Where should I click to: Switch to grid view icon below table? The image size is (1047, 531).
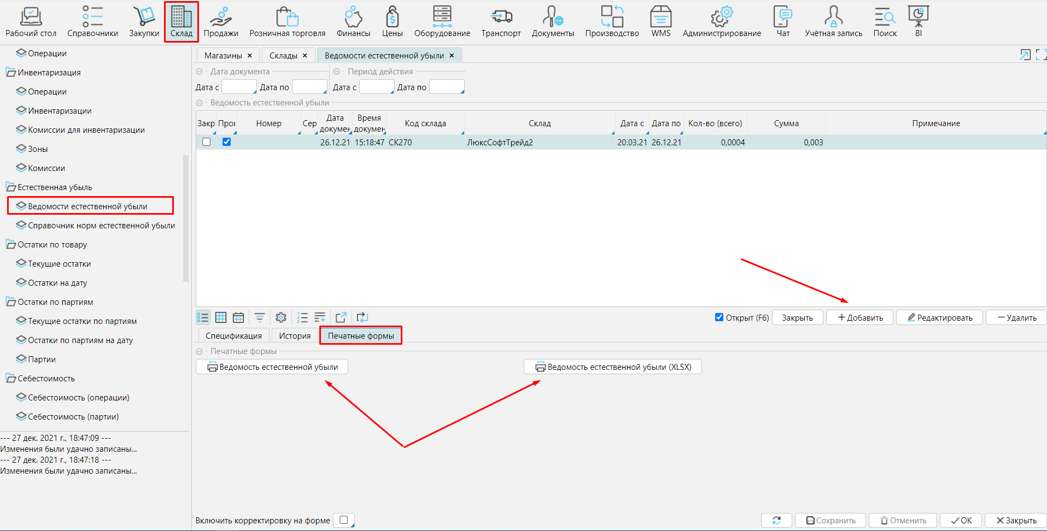click(221, 317)
